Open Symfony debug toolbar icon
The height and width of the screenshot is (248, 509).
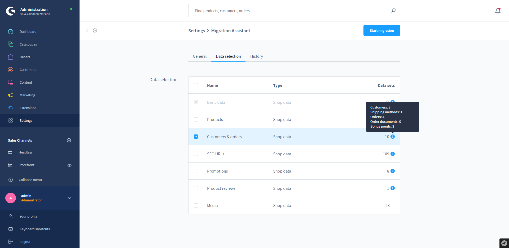point(504,243)
